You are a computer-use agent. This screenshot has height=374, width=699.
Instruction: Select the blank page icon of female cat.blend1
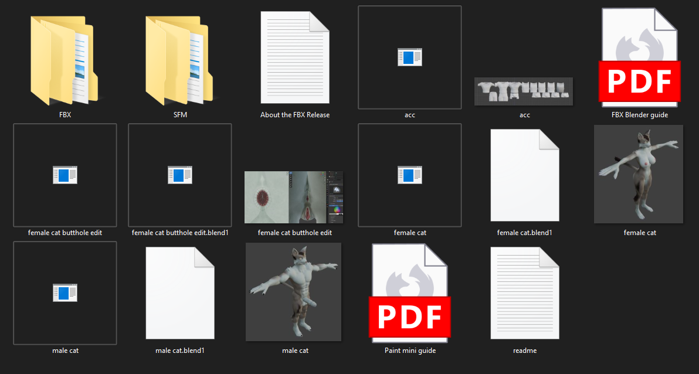525,175
